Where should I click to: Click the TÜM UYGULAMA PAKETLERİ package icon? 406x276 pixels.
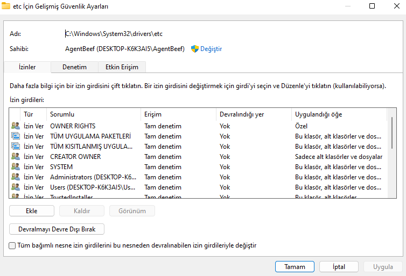coord(16,136)
